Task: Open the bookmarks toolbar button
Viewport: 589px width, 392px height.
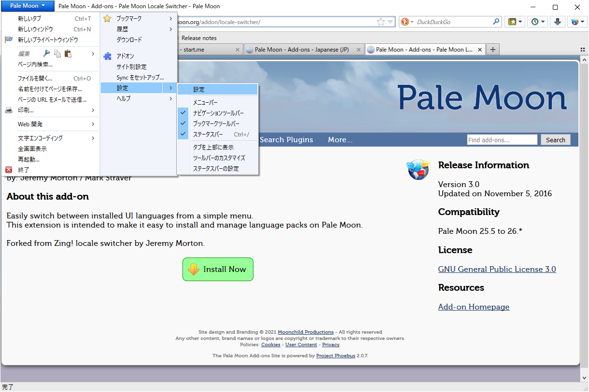Action: click(515, 22)
